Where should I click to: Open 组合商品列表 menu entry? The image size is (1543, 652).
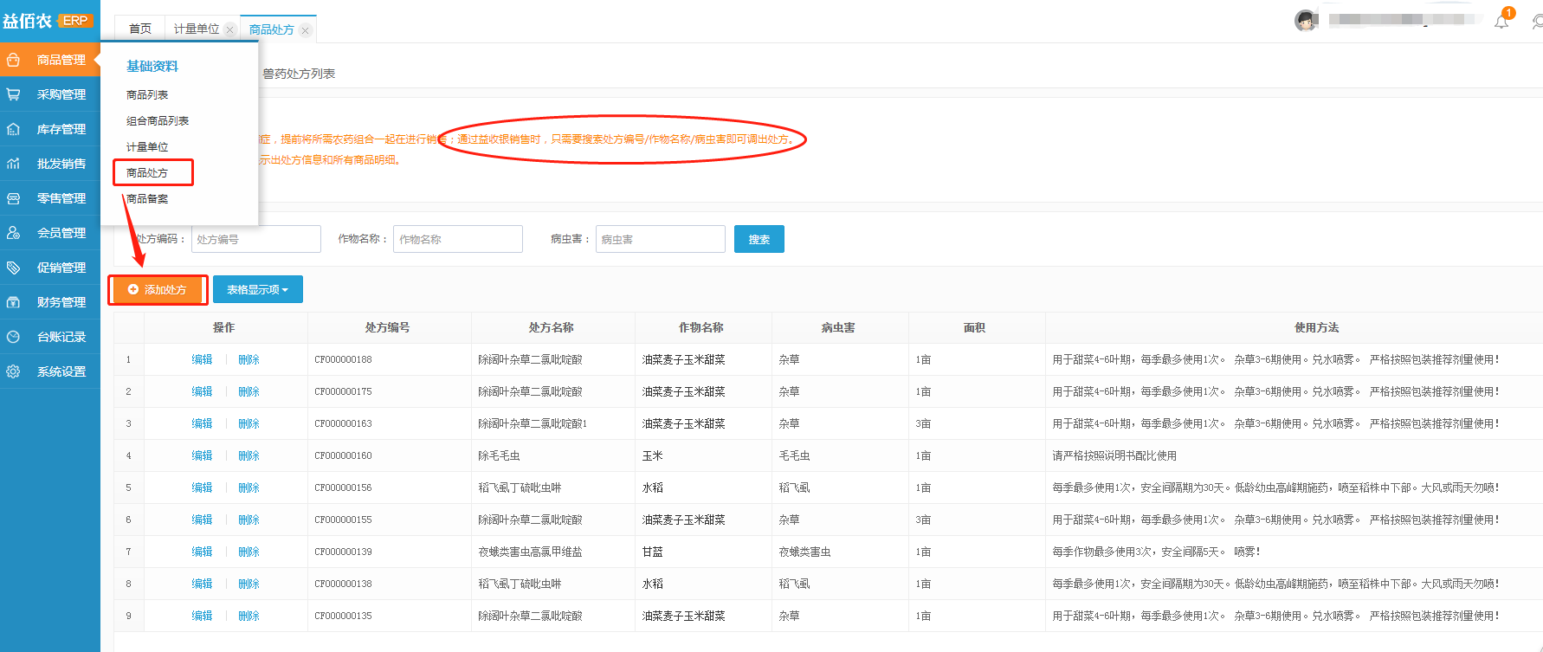pyautogui.click(x=158, y=121)
